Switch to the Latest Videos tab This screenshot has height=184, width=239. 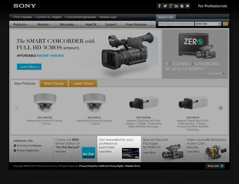click(x=83, y=83)
